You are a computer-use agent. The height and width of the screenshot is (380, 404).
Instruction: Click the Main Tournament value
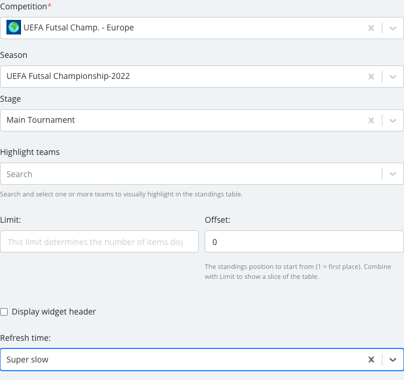tap(41, 120)
